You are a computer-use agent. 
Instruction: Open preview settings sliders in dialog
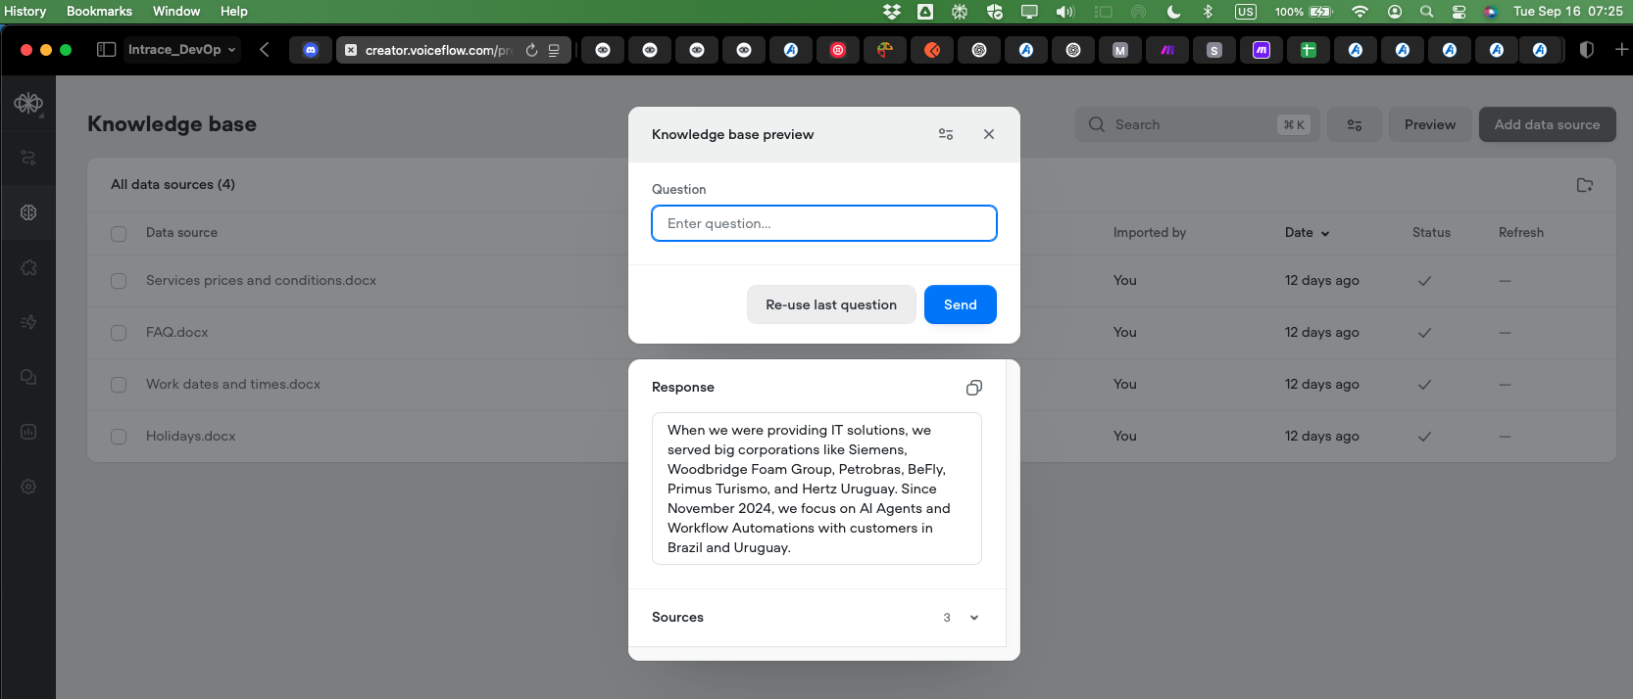[x=946, y=134]
